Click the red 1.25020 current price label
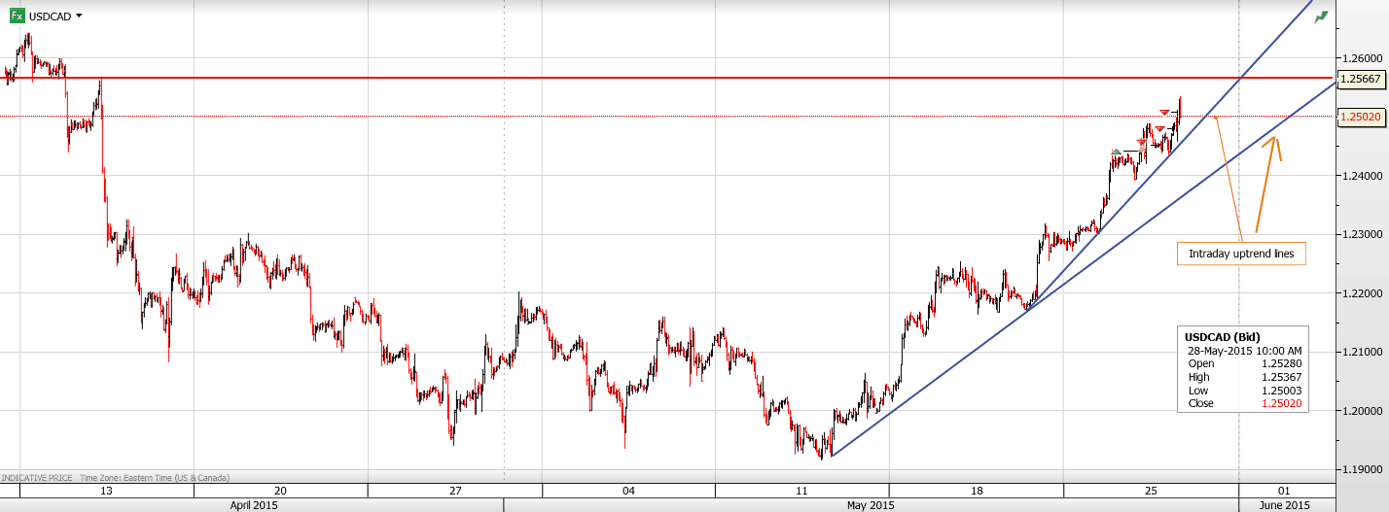Image resolution: width=1389 pixels, height=512 pixels. click(1361, 117)
